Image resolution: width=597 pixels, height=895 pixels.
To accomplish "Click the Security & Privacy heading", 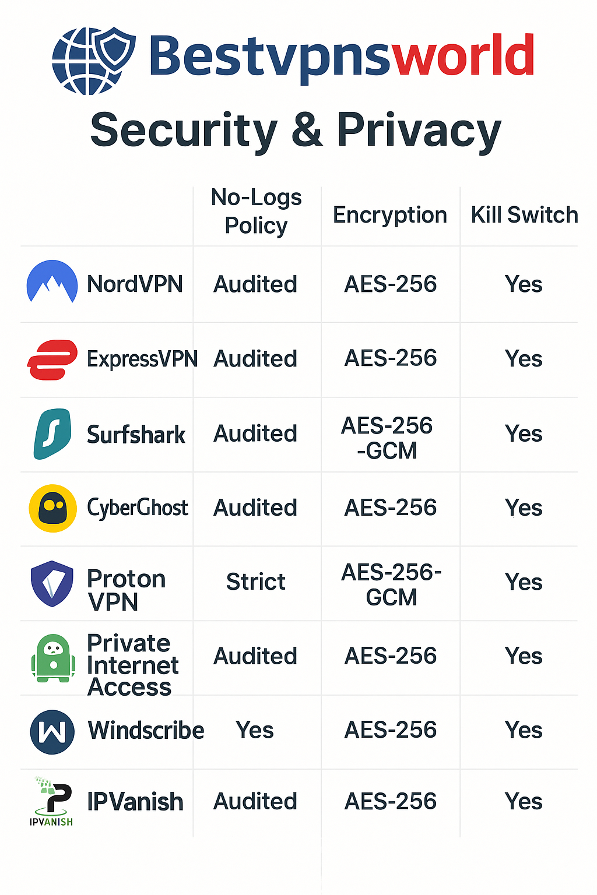I will coord(296,131).
